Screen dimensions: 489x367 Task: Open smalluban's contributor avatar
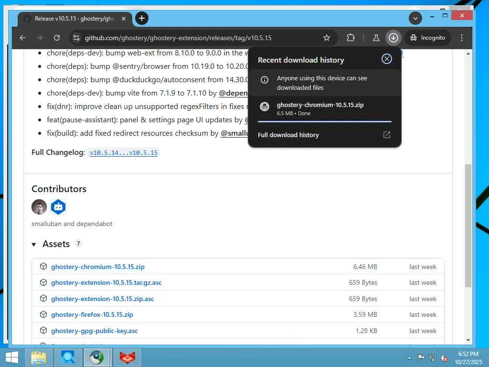(39, 207)
